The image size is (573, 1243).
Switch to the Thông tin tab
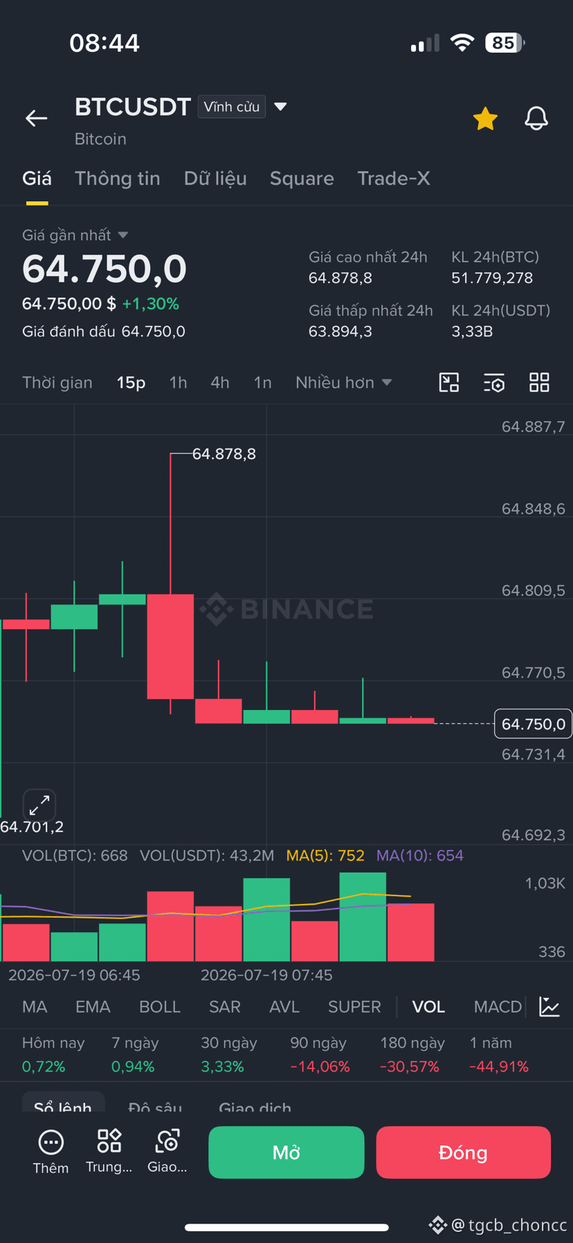pos(118,179)
